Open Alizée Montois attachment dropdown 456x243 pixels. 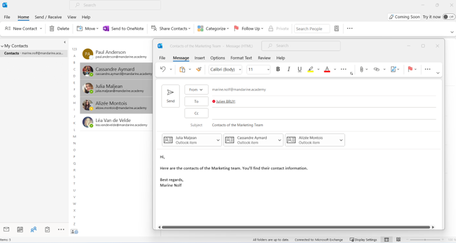point(341,140)
